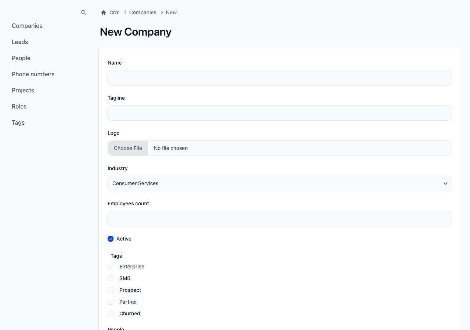Click the 'New' breadcrumb text
470x330 pixels.
[x=171, y=12]
